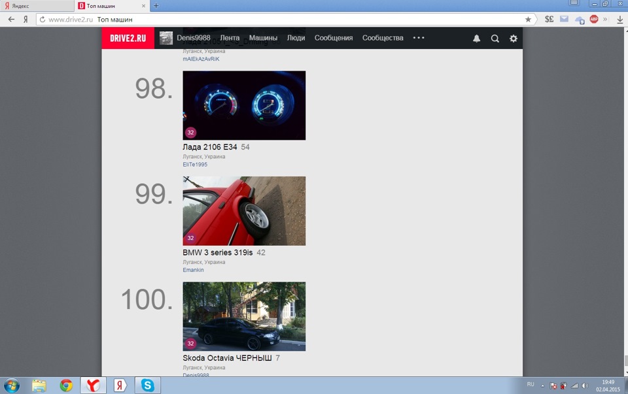The image size is (628, 394).
Task: Open the Машины menu item
Action: [x=263, y=38]
